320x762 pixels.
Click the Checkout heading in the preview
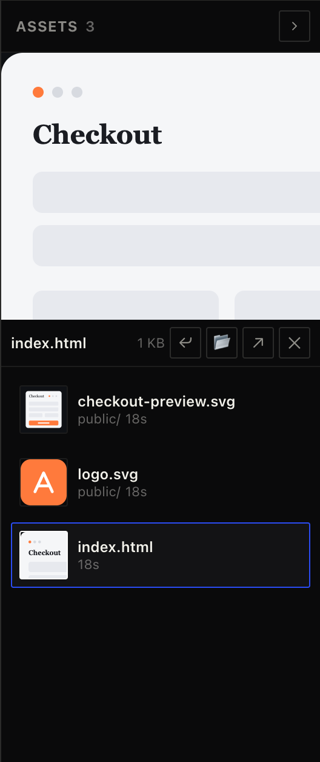tap(98, 134)
